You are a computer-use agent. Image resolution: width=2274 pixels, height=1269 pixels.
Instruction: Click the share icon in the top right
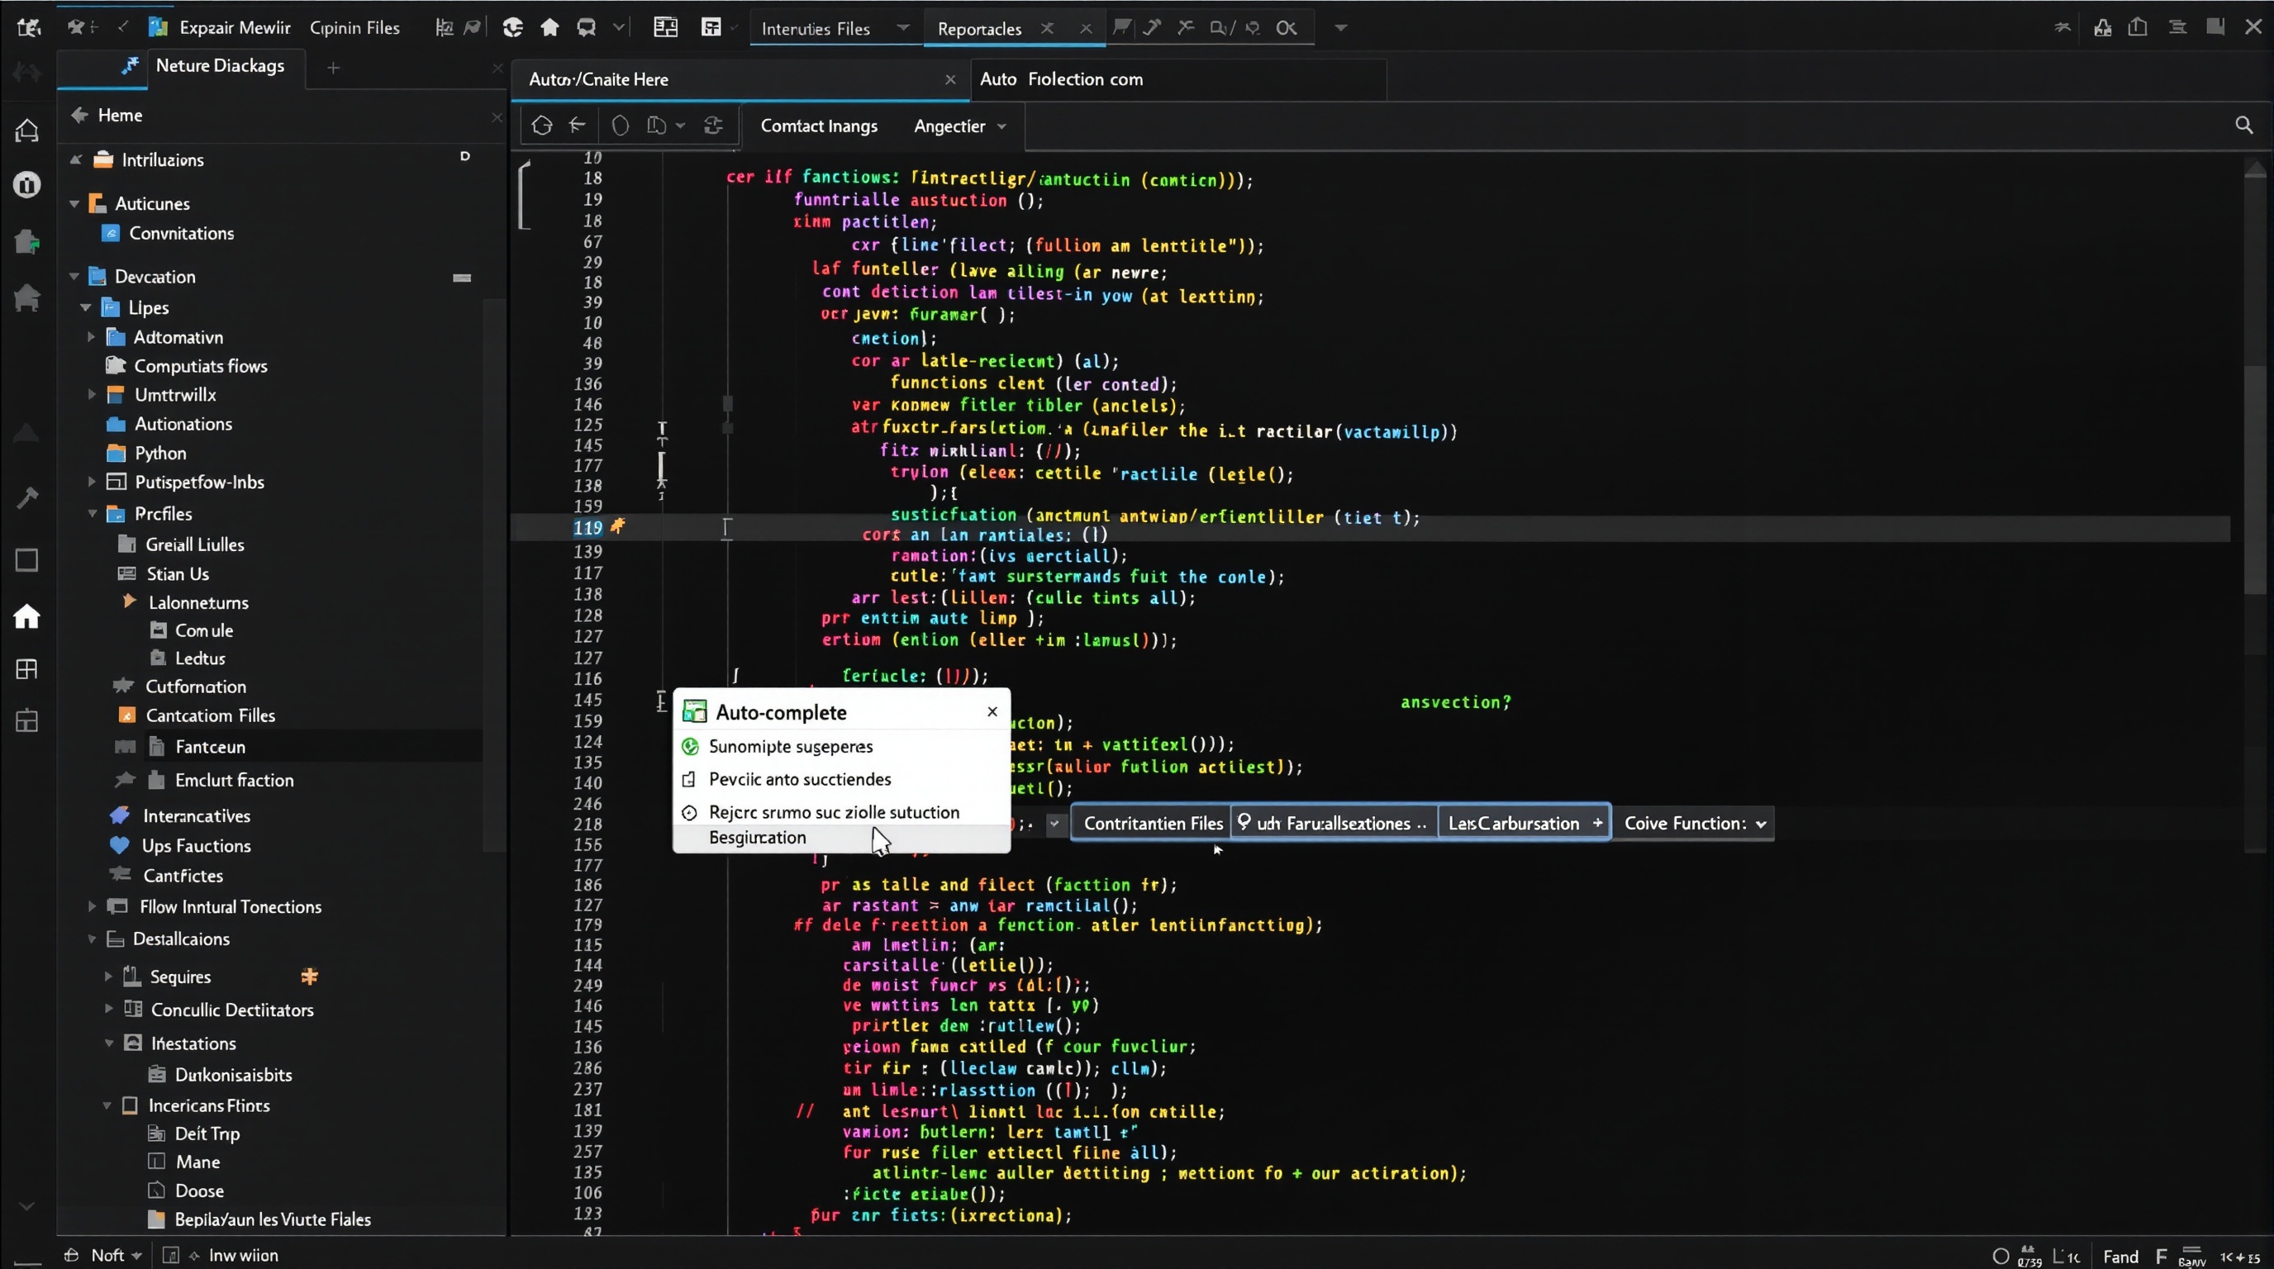pyautogui.click(x=2137, y=27)
